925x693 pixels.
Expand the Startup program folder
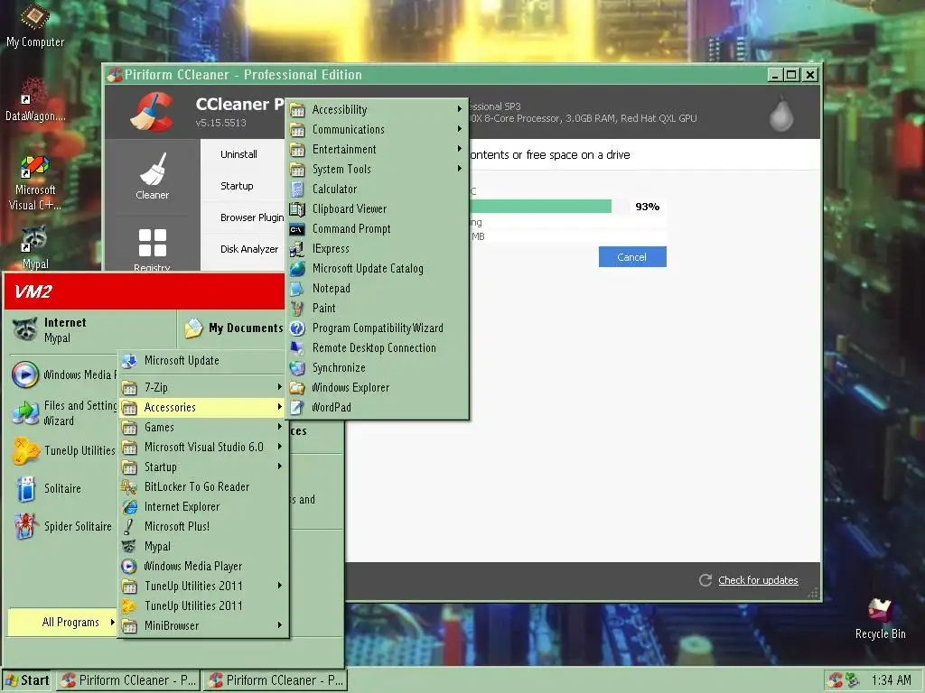point(202,467)
